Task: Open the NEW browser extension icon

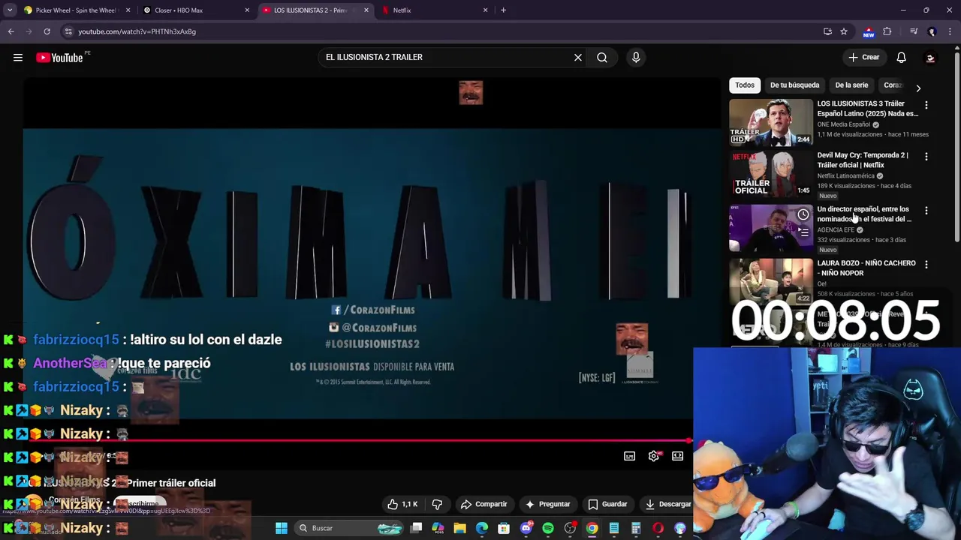Action: tap(869, 31)
